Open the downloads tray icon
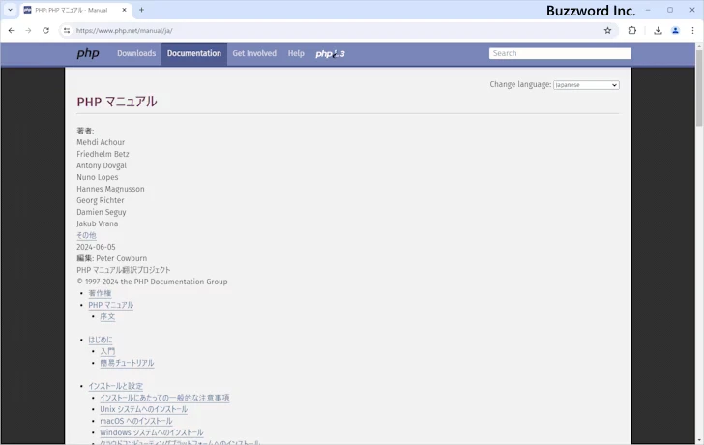The height and width of the screenshot is (445, 704). [658, 31]
